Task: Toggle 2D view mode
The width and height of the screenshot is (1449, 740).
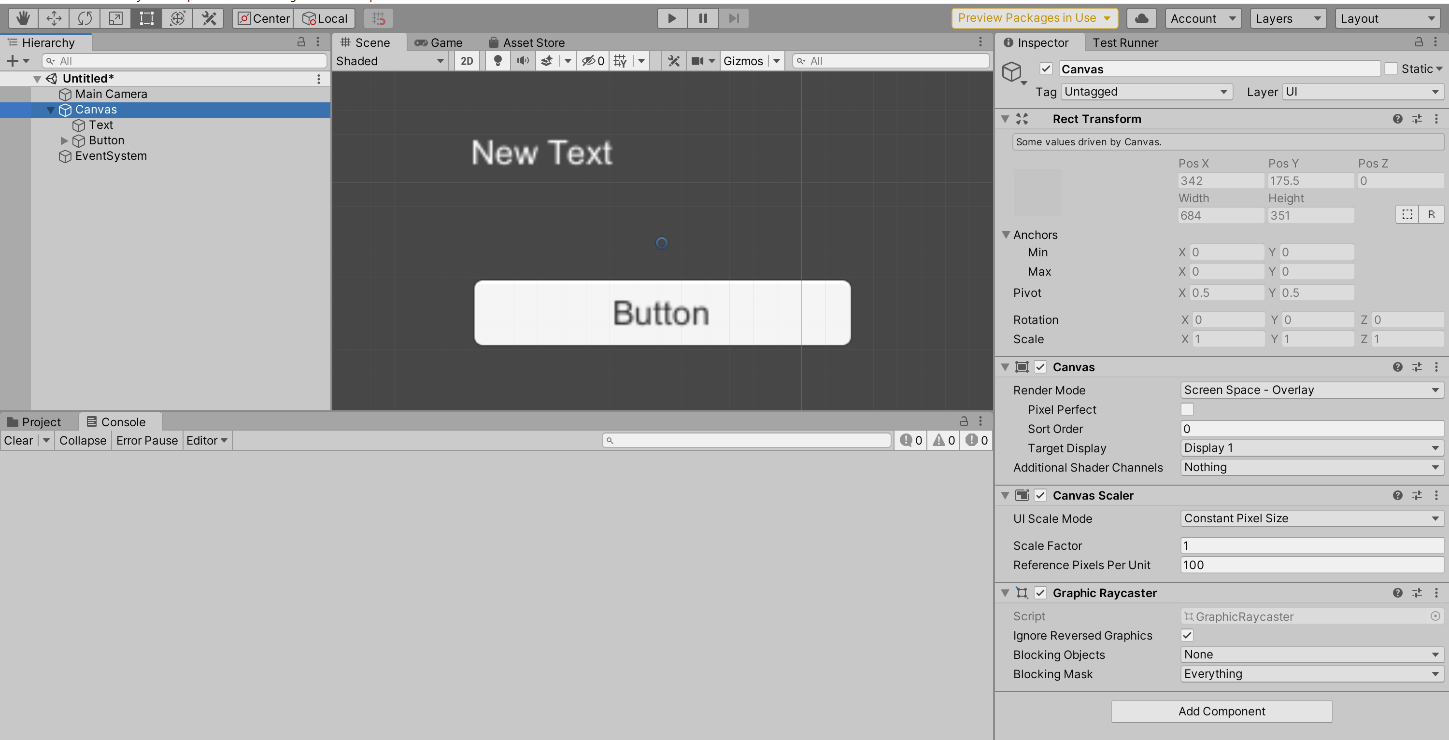Action: (x=466, y=61)
